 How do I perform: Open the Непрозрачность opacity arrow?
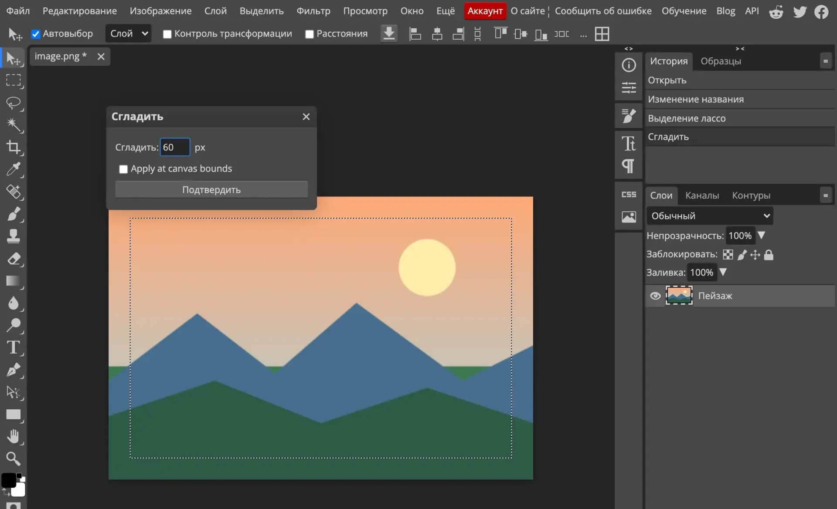[x=761, y=235]
